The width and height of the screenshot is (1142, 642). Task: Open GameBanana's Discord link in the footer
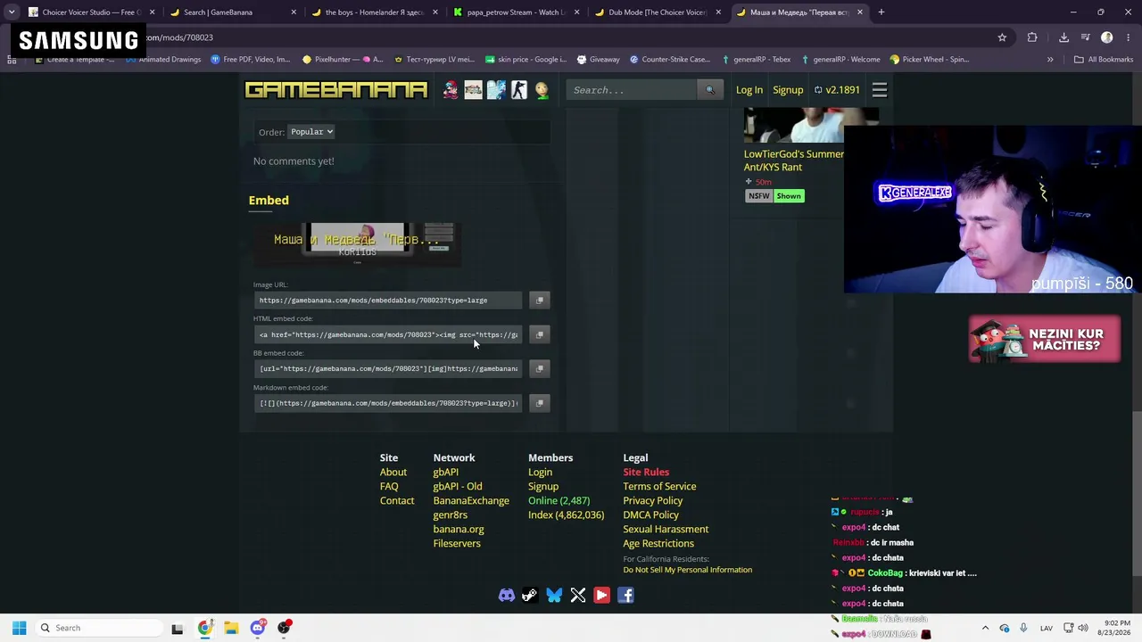(507, 596)
